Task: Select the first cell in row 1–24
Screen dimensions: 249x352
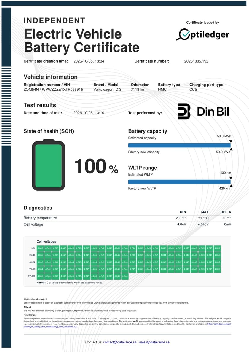Action: point(40,248)
